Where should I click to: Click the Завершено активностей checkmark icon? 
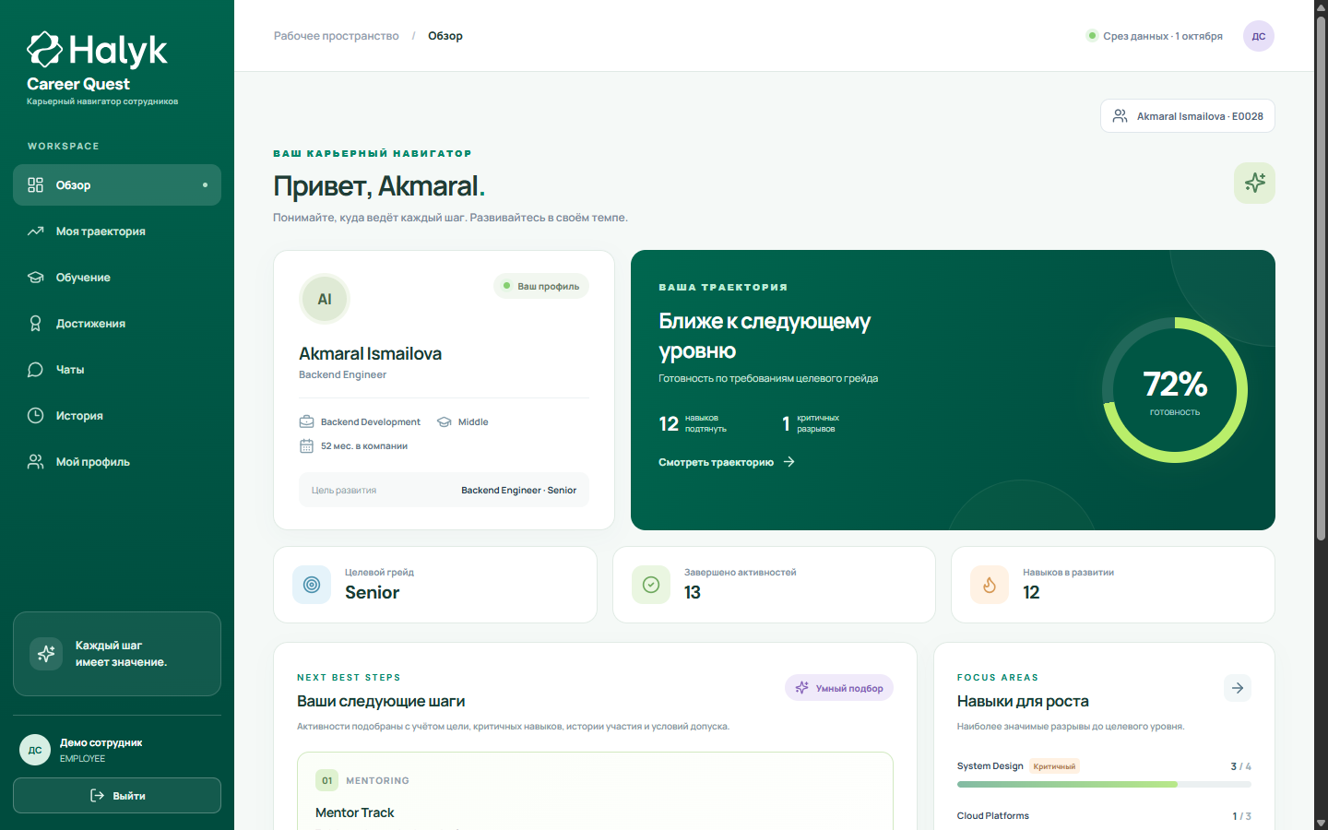(651, 585)
